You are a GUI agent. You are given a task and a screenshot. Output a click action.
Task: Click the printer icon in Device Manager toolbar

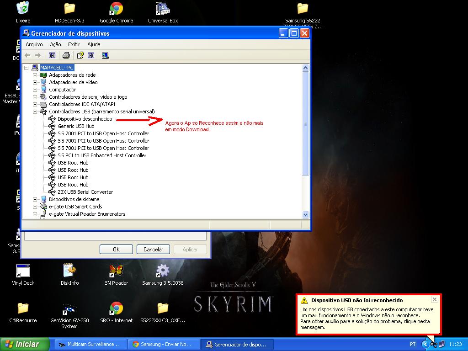[66, 55]
